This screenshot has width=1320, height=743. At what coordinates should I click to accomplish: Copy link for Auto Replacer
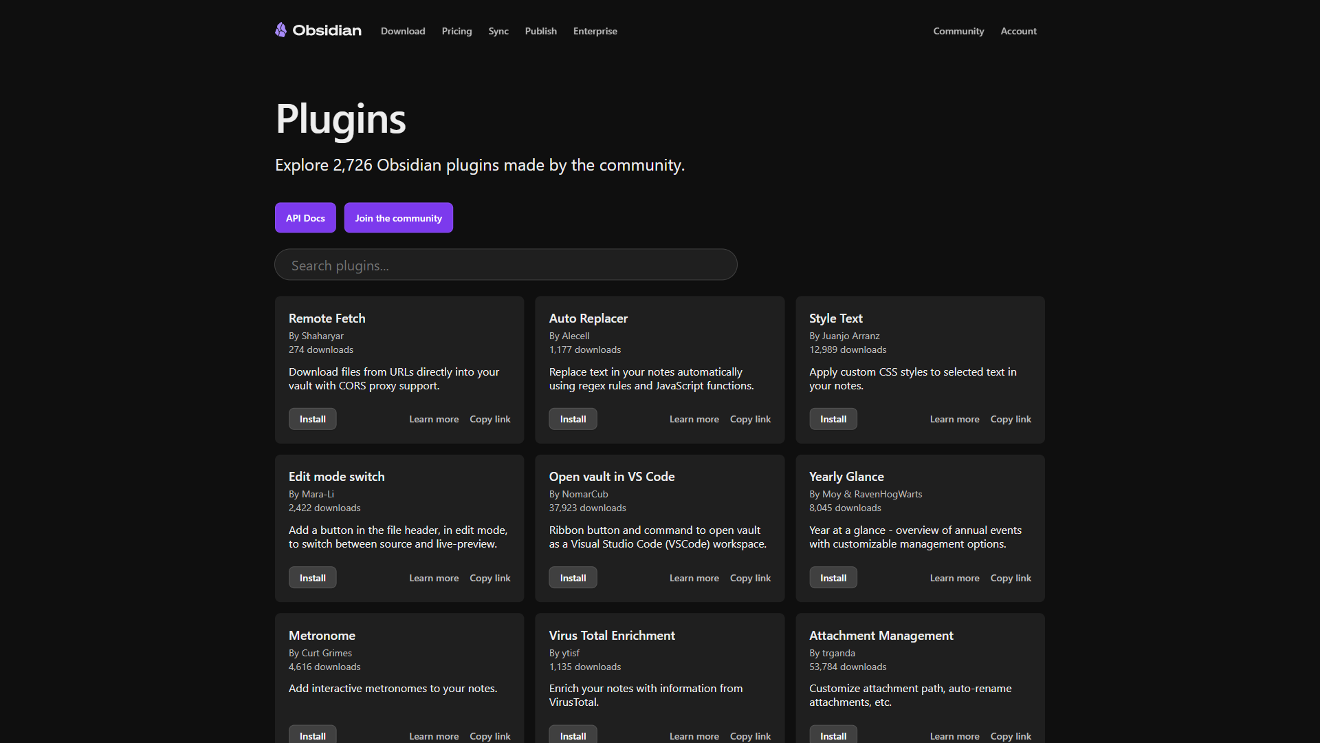click(750, 419)
